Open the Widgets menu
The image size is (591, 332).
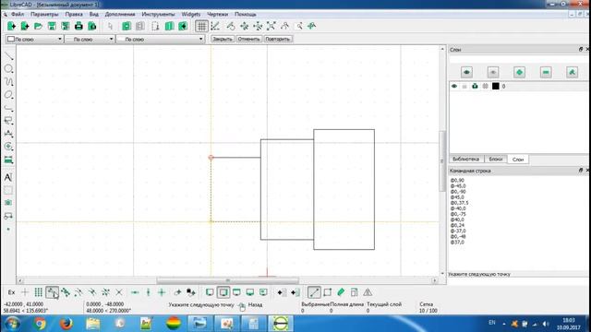pyautogui.click(x=191, y=14)
